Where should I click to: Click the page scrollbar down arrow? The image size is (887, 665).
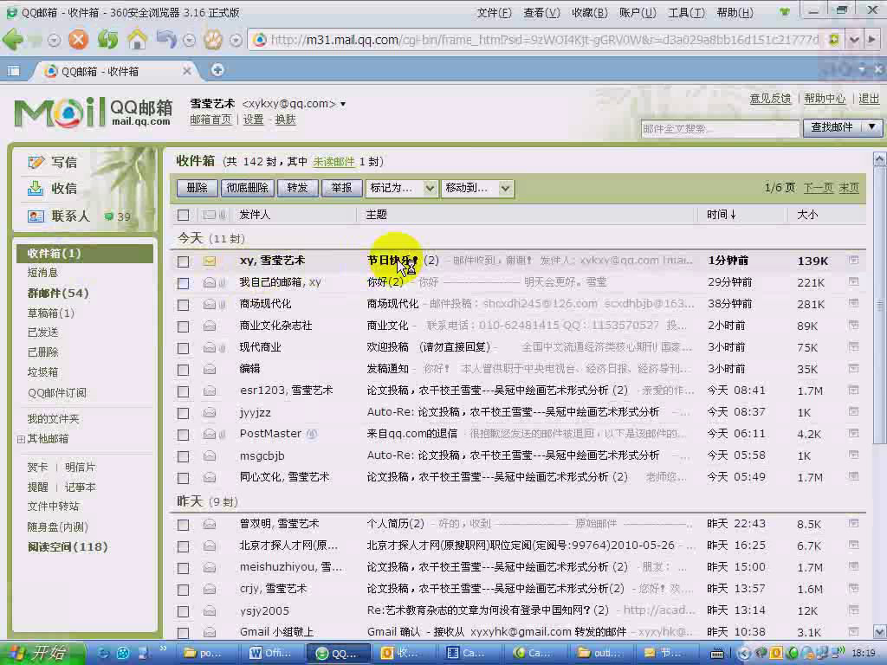[879, 631]
